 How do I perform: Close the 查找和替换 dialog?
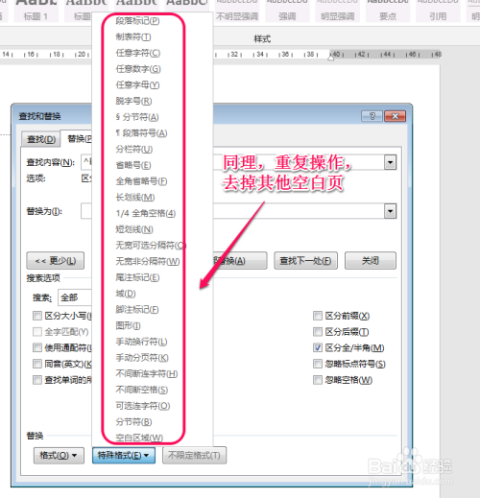395,116
